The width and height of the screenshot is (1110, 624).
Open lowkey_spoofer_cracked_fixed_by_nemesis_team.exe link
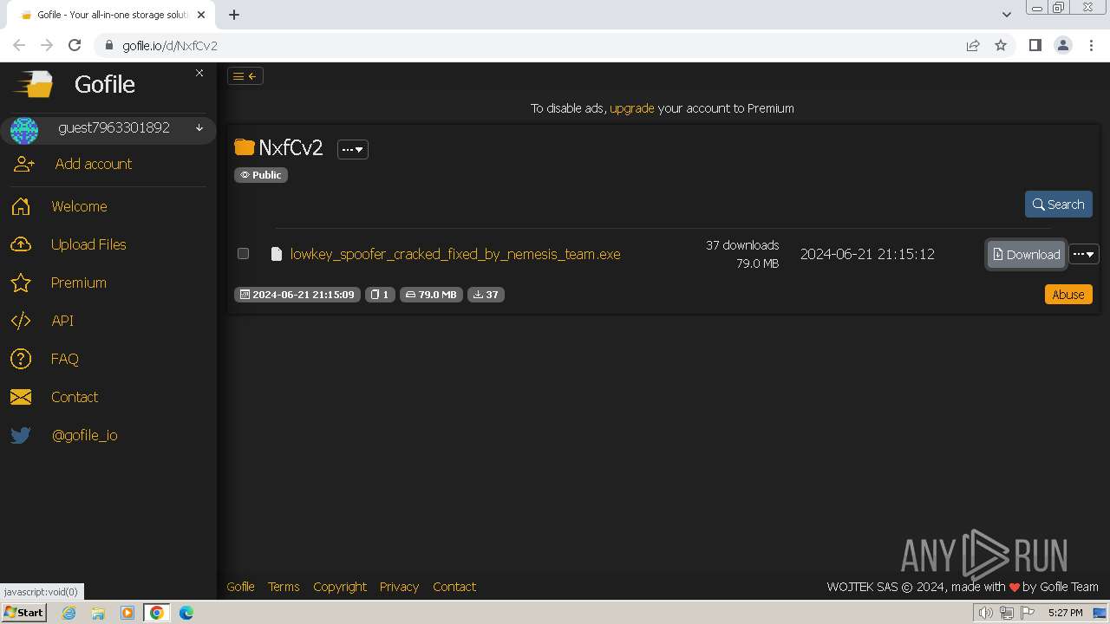point(455,254)
